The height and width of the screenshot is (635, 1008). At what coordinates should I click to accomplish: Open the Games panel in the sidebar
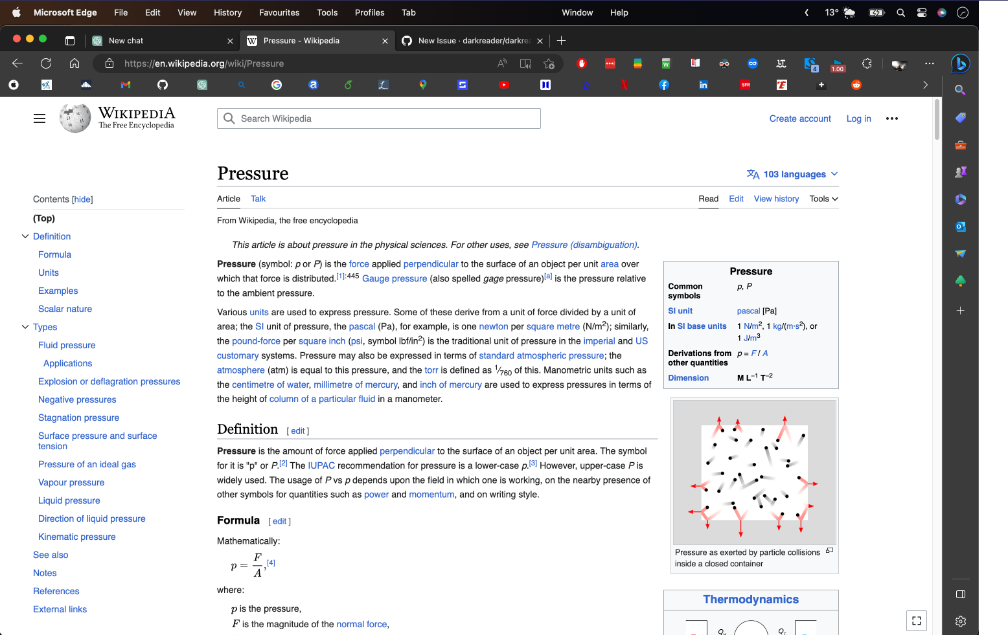pos(961,172)
